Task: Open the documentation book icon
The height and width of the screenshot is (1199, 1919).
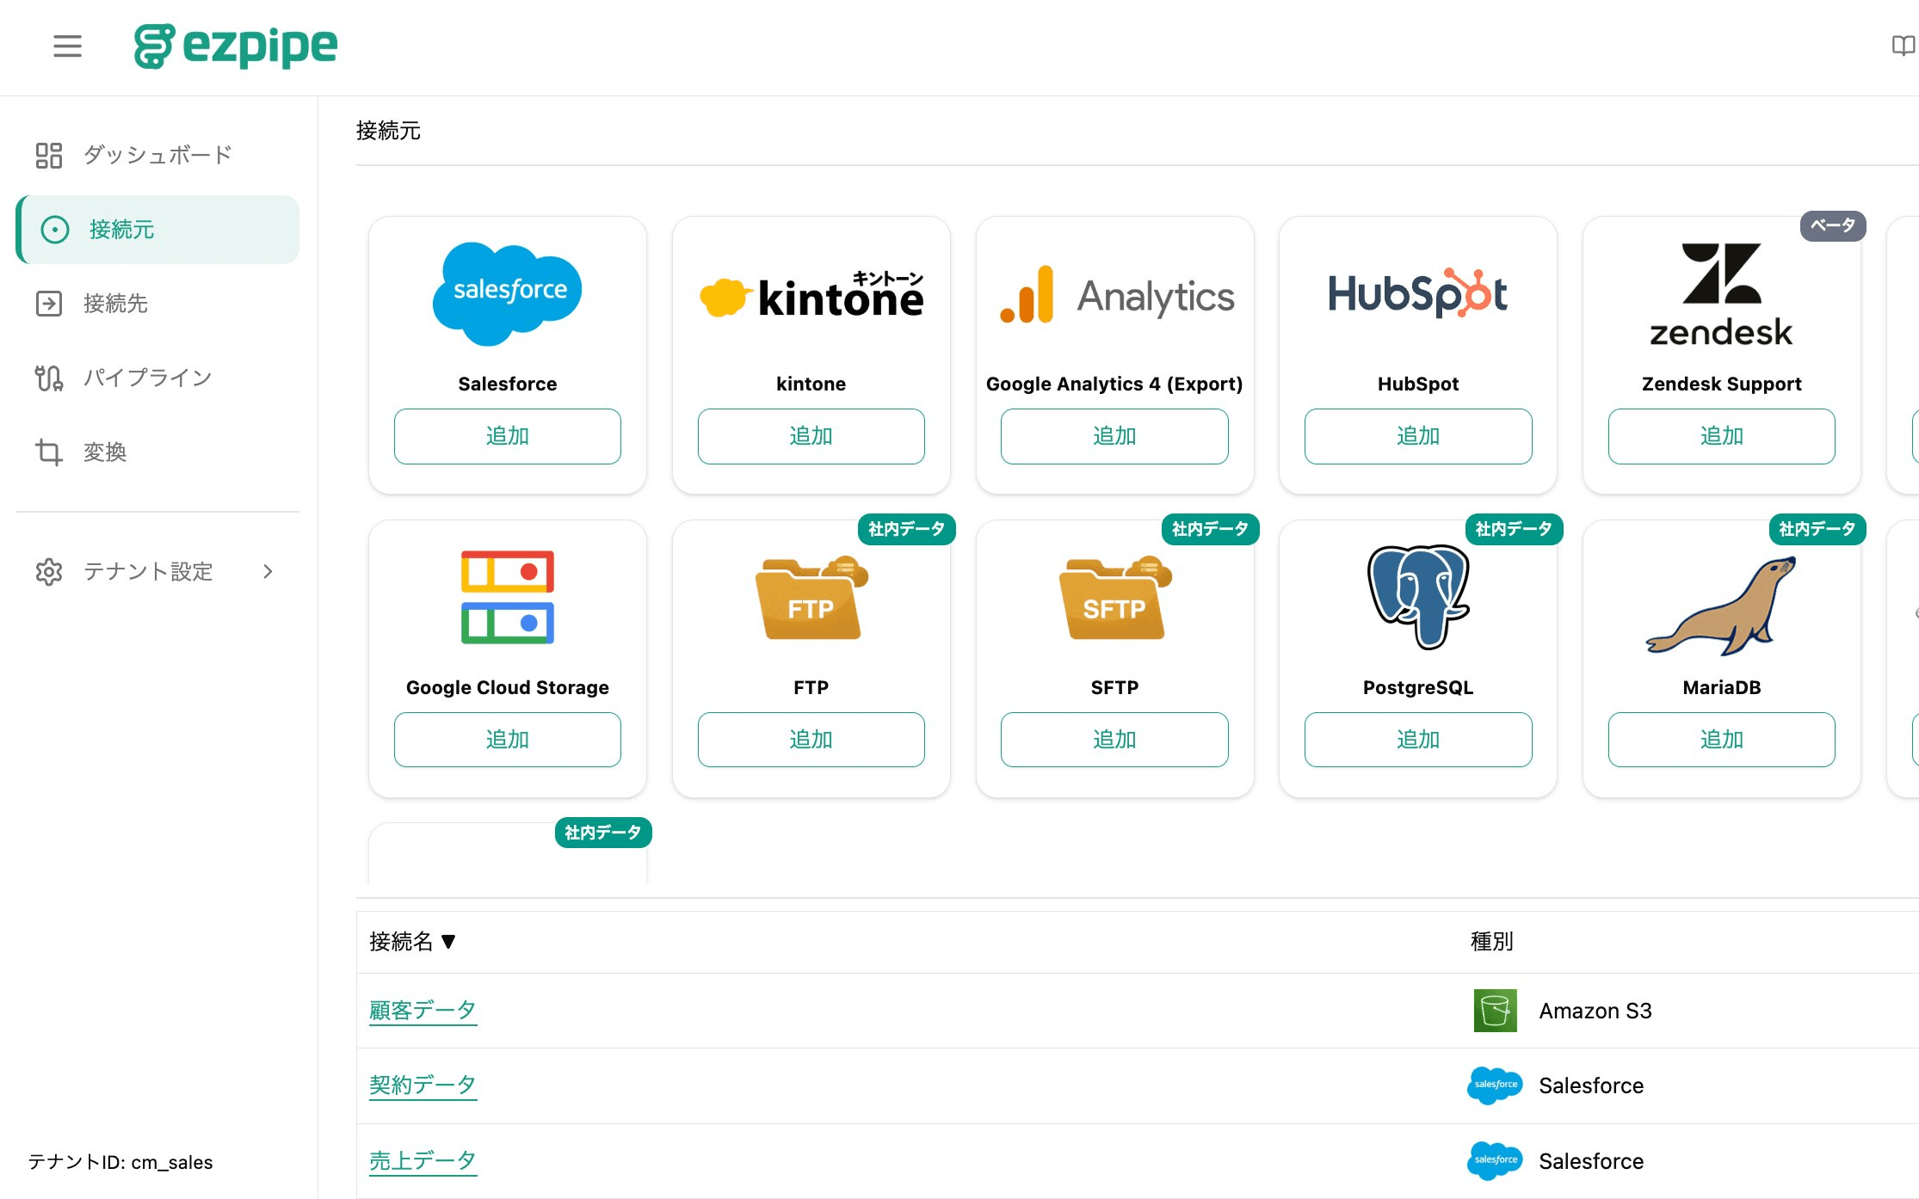Action: (x=1903, y=46)
